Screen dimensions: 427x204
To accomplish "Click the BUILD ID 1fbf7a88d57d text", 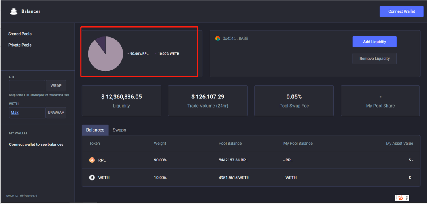I will [22, 196].
